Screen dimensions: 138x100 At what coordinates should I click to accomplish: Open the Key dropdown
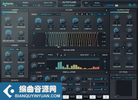point(87,5)
